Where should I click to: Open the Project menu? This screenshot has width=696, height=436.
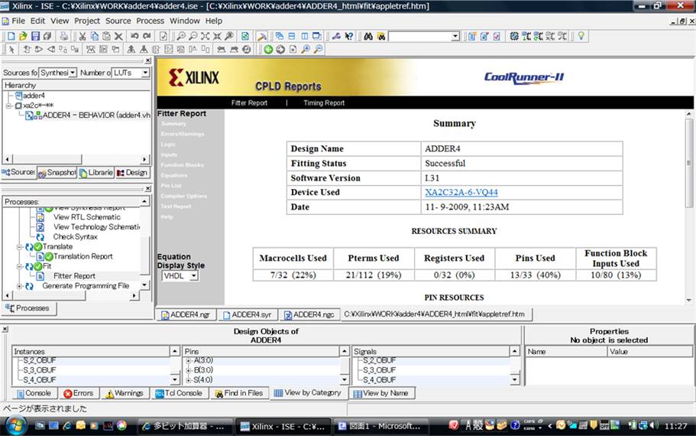point(87,21)
